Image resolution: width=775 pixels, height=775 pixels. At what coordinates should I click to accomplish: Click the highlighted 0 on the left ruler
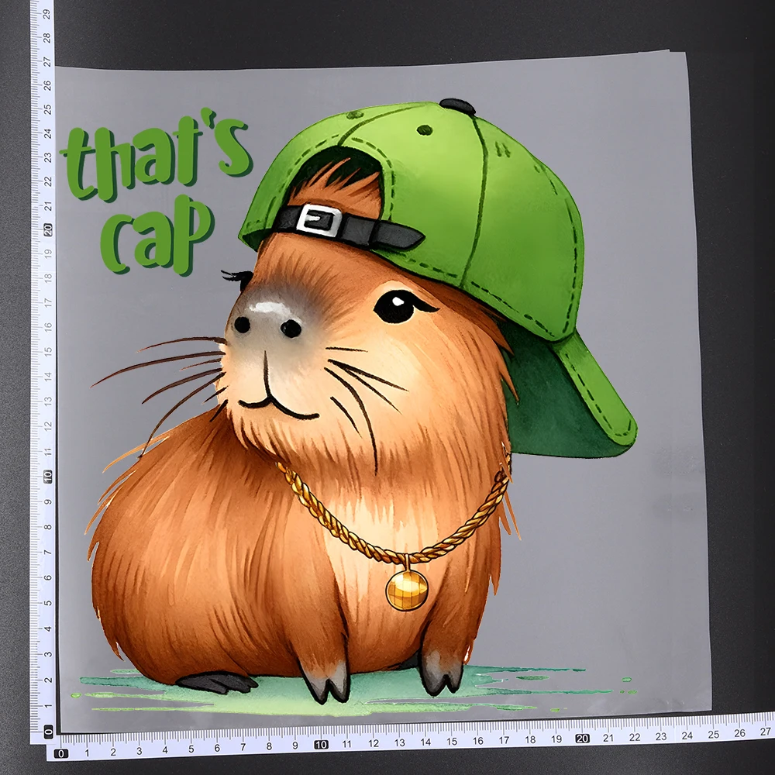(x=48, y=732)
